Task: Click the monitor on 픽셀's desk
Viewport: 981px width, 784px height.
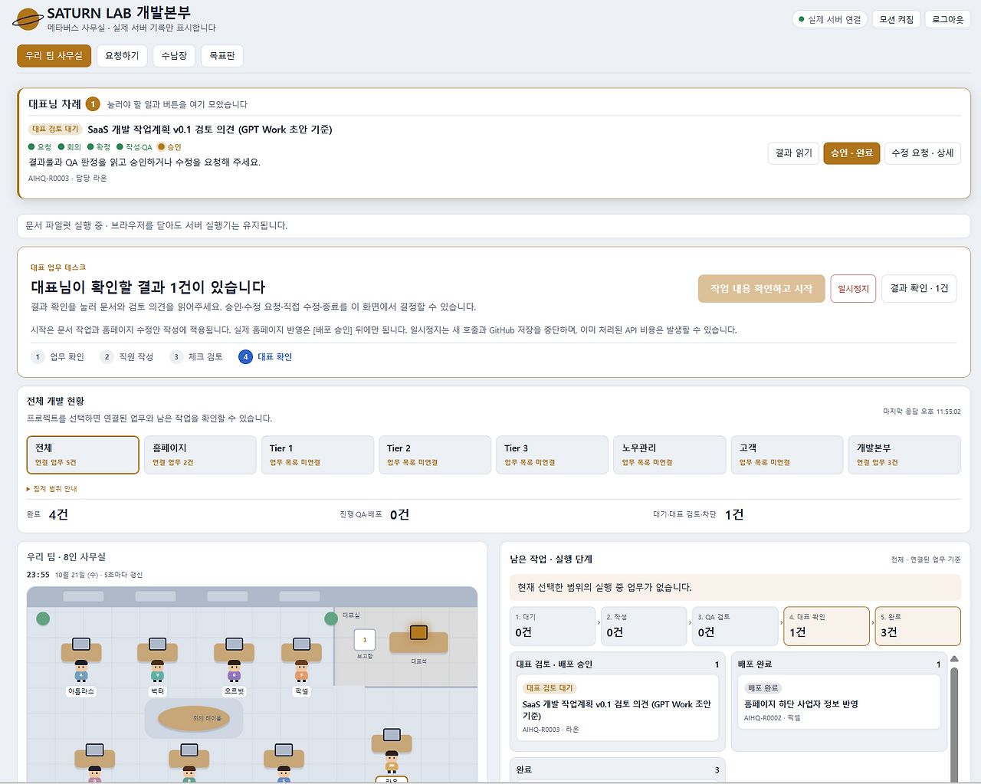Action: pos(302,644)
